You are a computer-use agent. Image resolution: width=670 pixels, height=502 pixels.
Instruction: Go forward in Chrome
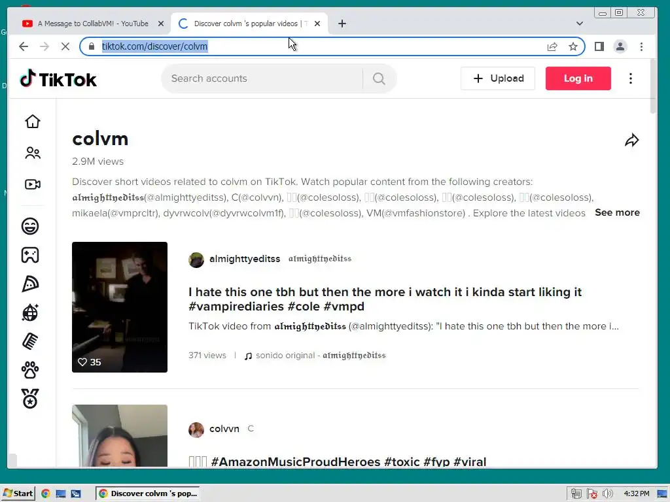click(44, 46)
